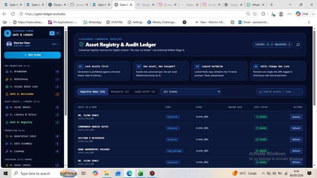Click the Edits Change One Line card
Image resolution: width=317 pixels, height=178 pixels.
278,71
